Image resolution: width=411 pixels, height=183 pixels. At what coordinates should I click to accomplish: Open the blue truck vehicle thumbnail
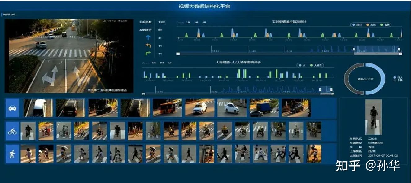(264, 108)
